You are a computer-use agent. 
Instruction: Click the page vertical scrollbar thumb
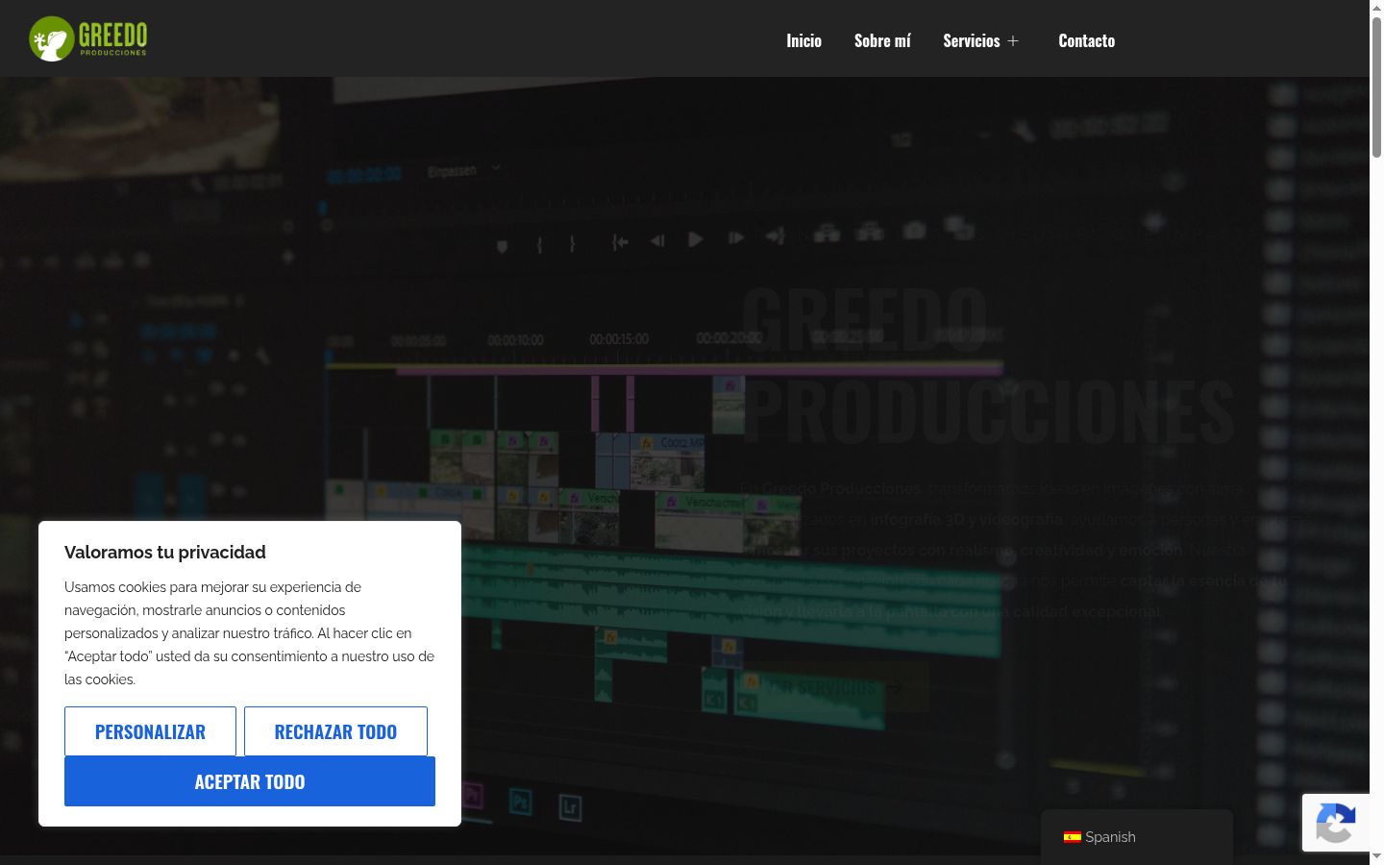point(1376,86)
